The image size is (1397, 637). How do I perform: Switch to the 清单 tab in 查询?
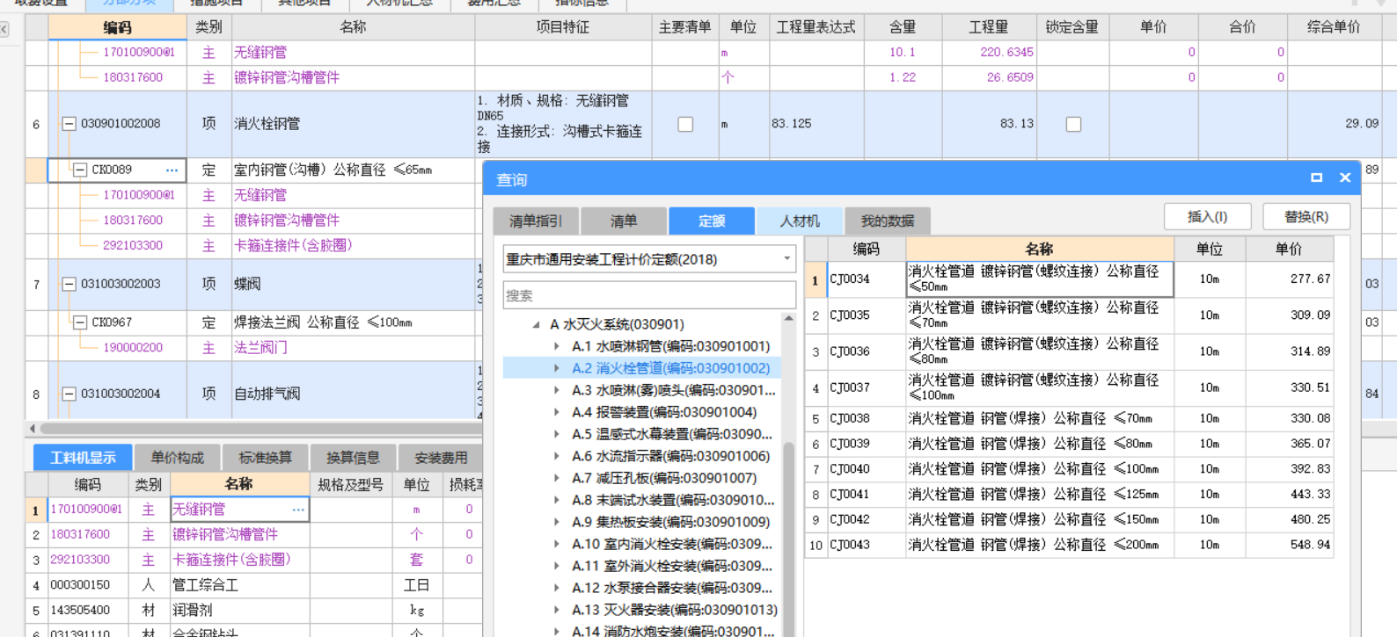point(624,221)
